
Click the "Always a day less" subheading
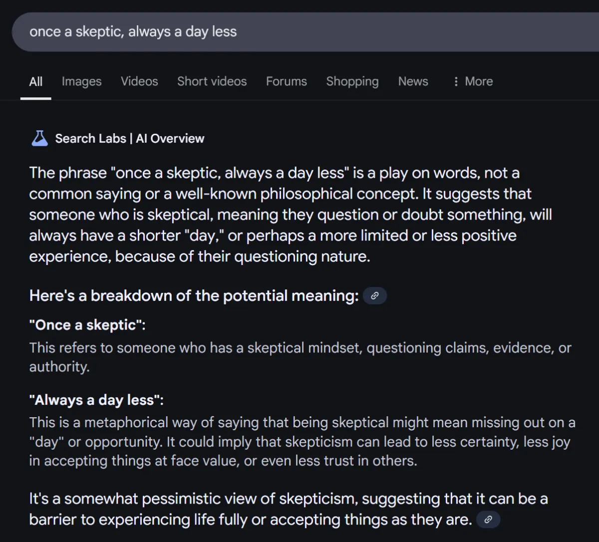[96, 400]
